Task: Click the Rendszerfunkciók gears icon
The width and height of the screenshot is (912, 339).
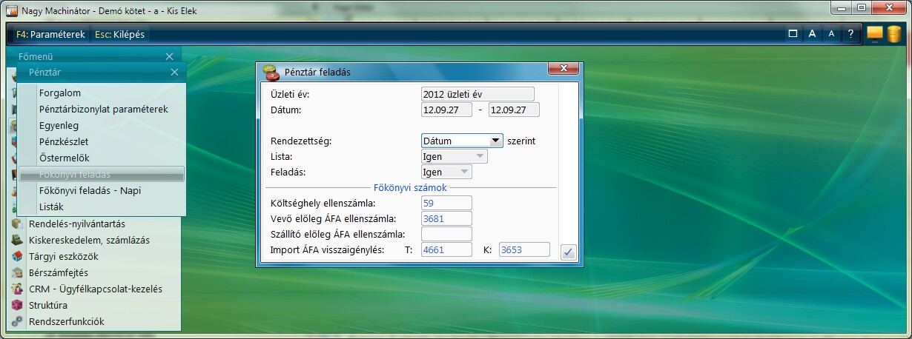Action: click(x=17, y=321)
